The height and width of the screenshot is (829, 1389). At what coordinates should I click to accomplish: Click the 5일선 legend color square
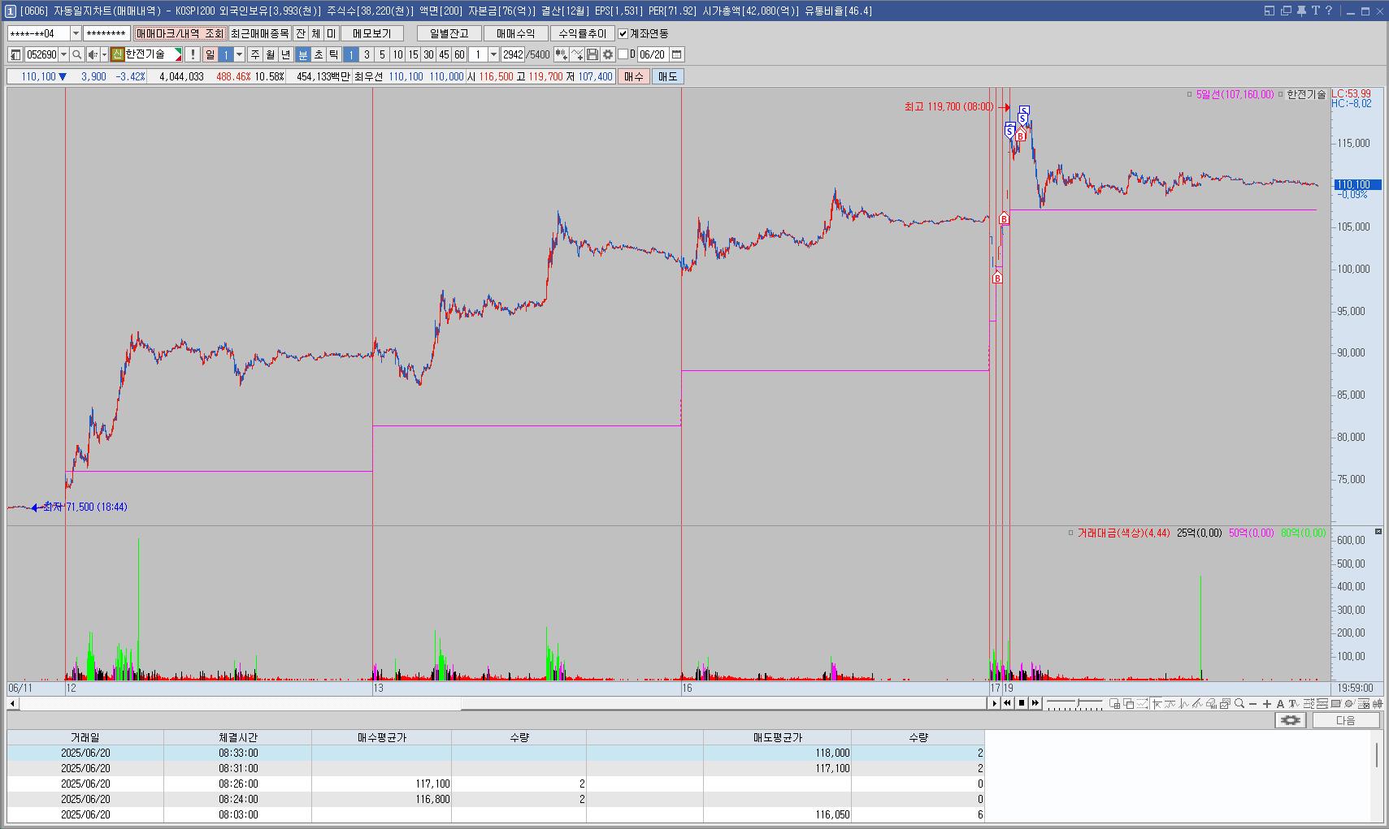[x=1191, y=95]
